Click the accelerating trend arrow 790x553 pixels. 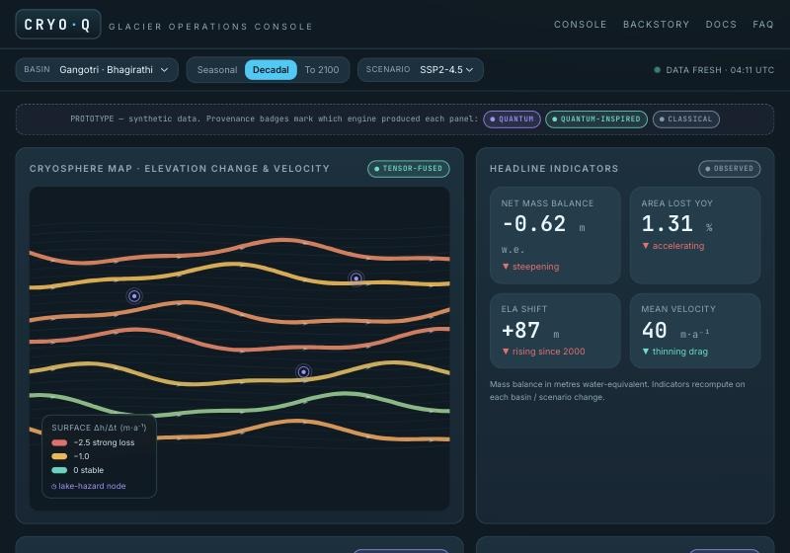tap(646, 246)
